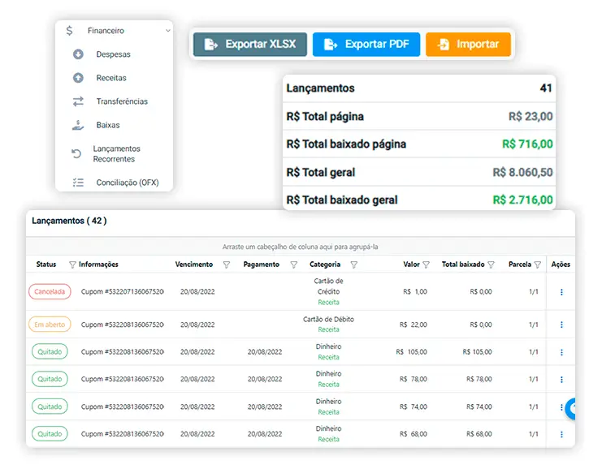Click the Lançamentos ( 42 ) table title
Screen dimensions: 602x473
point(69,221)
